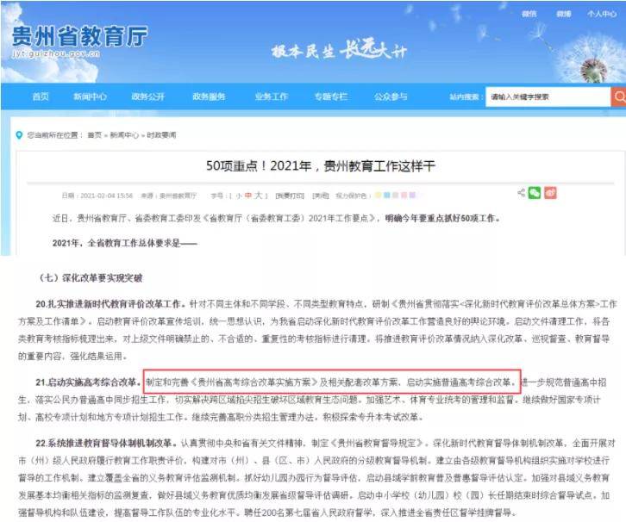The width and height of the screenshot is (626, 522).
Task: Go to 首页 in breadcrumb trail
Action: pos(95,135)
